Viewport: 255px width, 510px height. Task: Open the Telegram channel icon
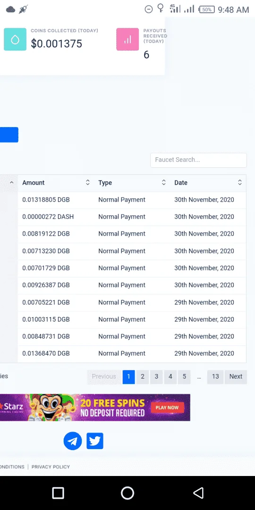73,441
